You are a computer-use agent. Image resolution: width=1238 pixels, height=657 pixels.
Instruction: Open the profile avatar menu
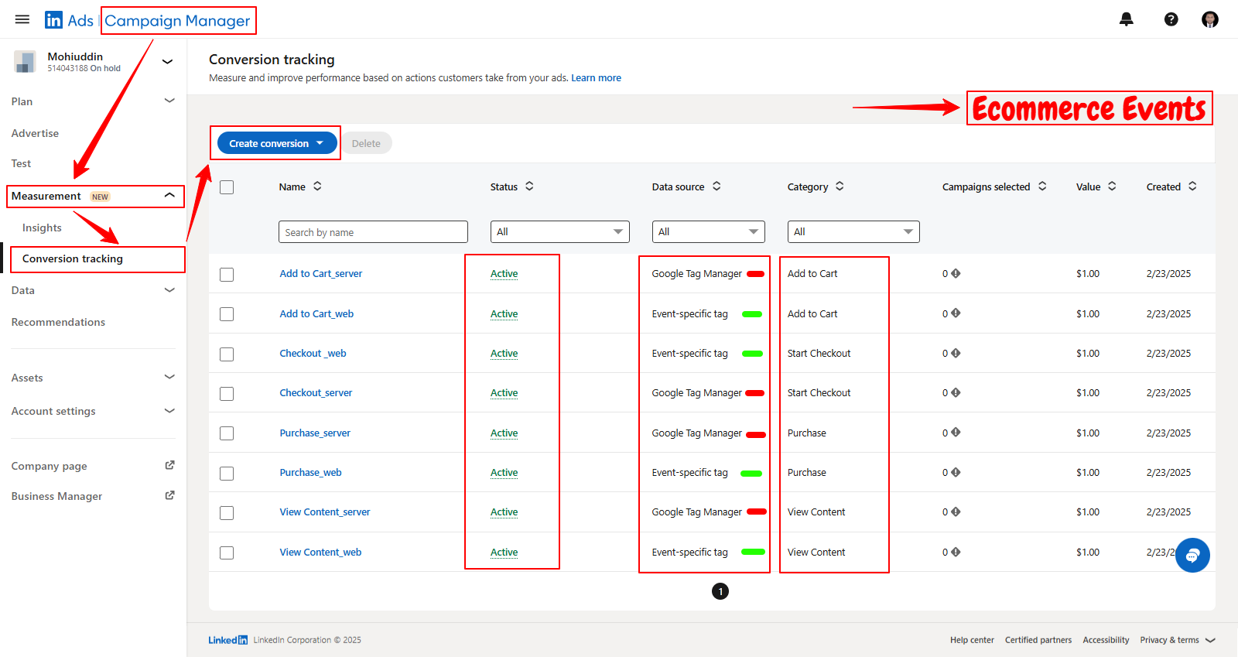1209,19
